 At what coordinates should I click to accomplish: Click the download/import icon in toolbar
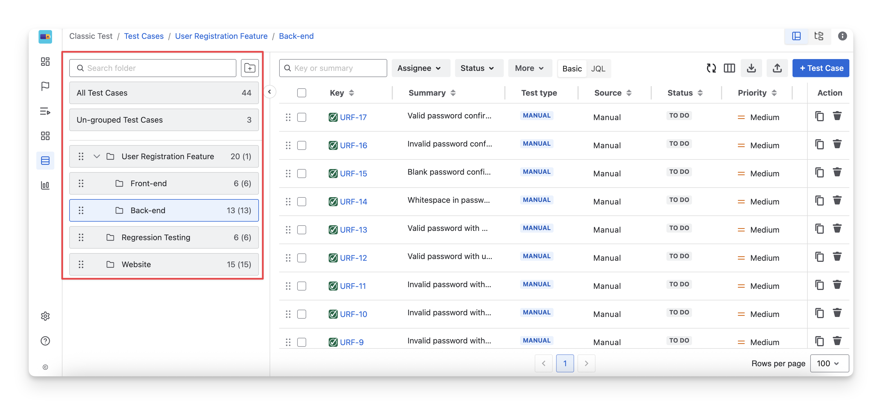(751, 68)
